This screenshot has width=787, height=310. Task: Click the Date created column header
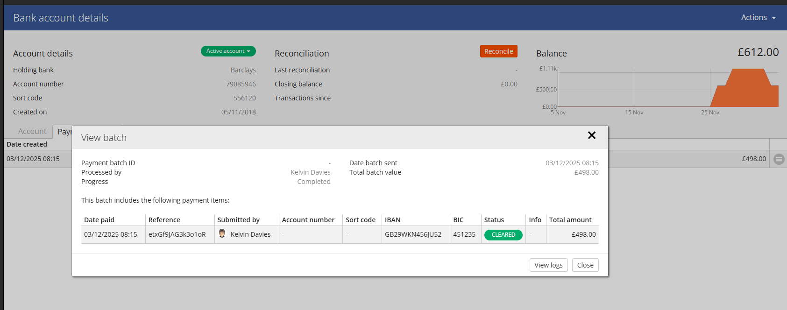(x=27, y=144)
